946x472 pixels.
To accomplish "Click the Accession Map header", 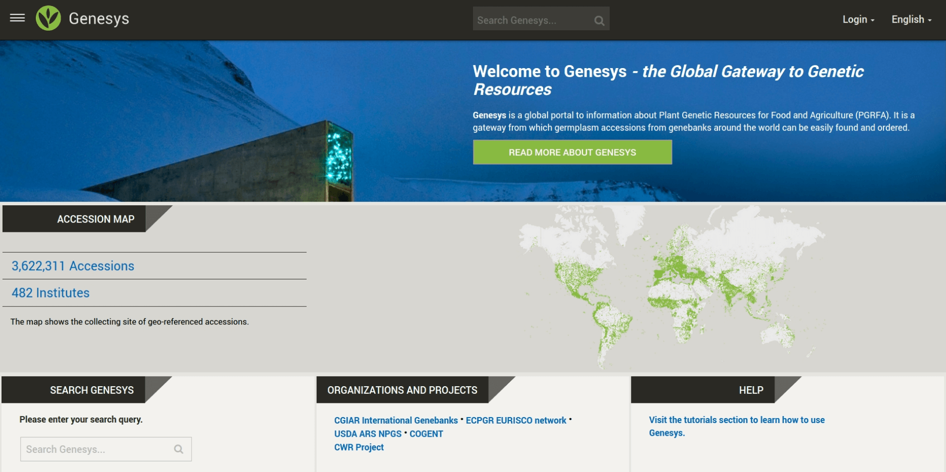I will pyautogui.click(x=74, y=219).
